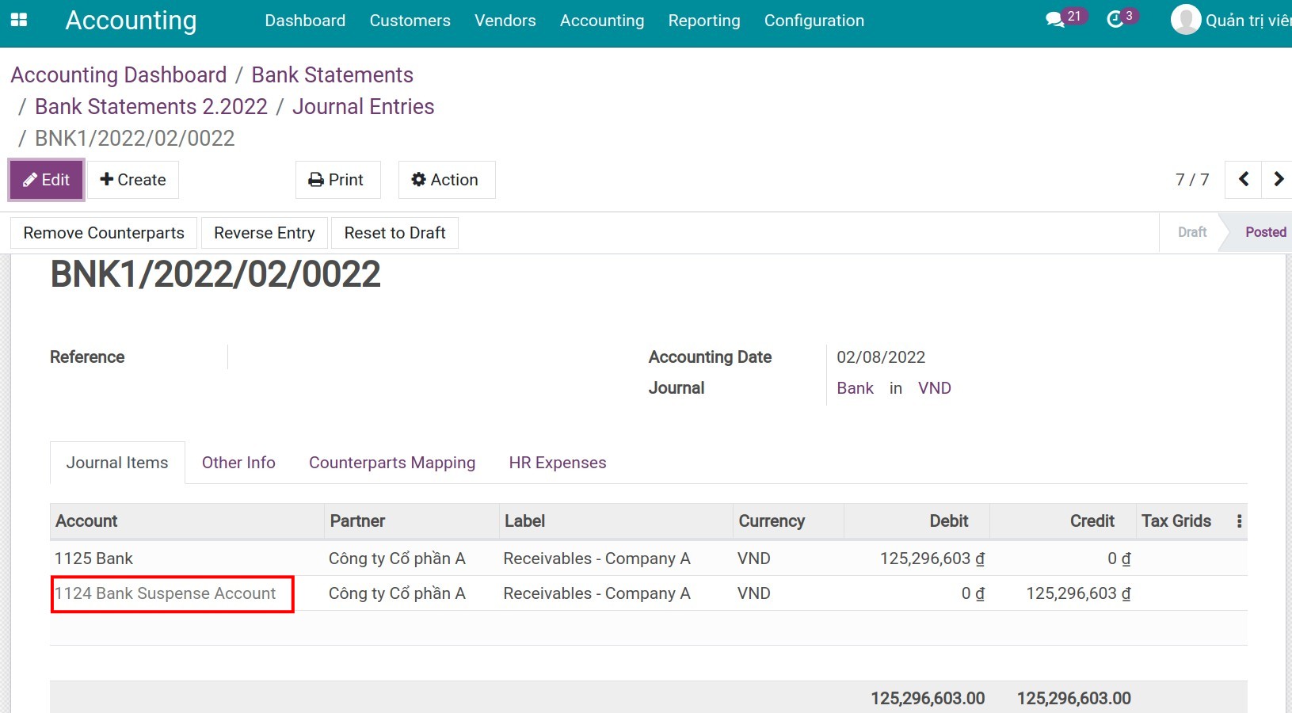Open the apps grid menu icon
Viewport: 1292px width, 713px height.
pyautogui.click(x=18, y=21)
